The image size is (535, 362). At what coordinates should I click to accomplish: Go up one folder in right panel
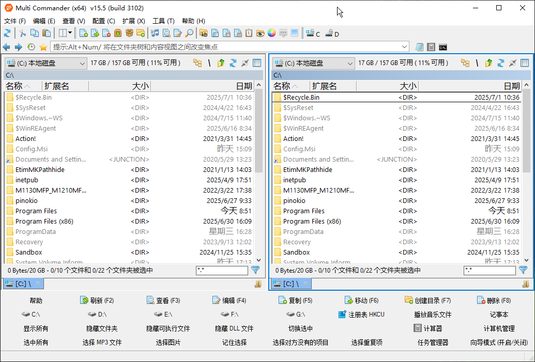(488, 62)
